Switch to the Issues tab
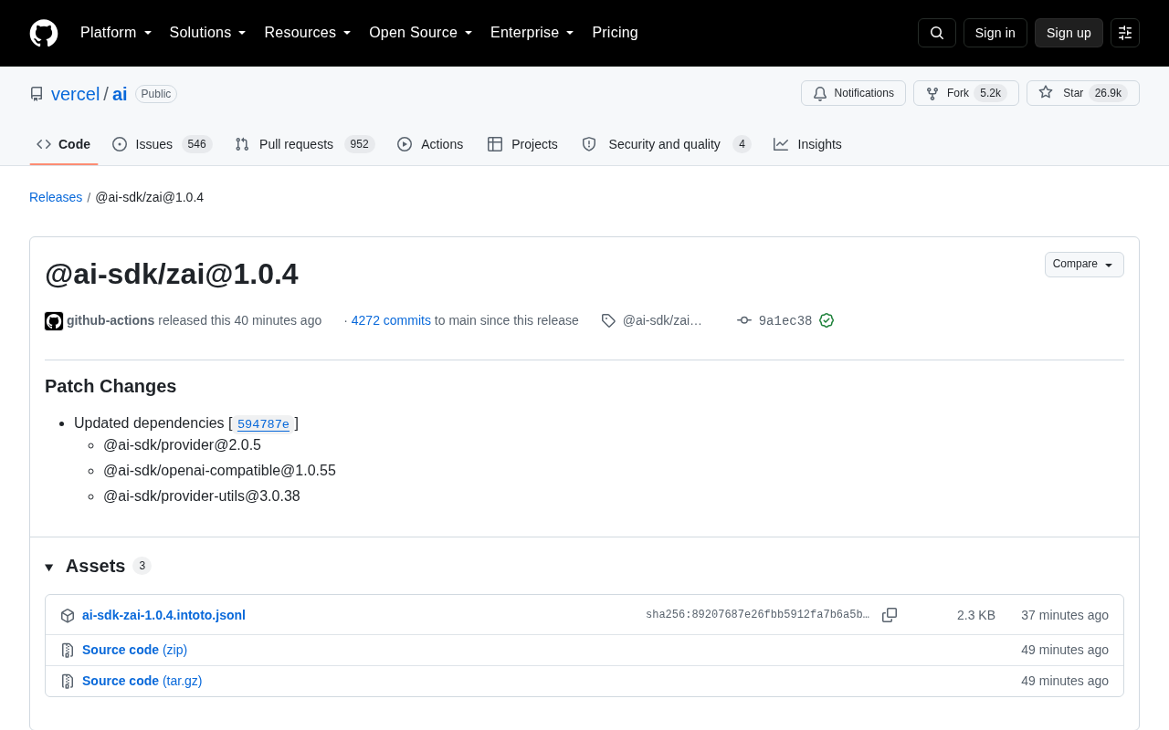The image size is (1169, 730). (162, 144)
